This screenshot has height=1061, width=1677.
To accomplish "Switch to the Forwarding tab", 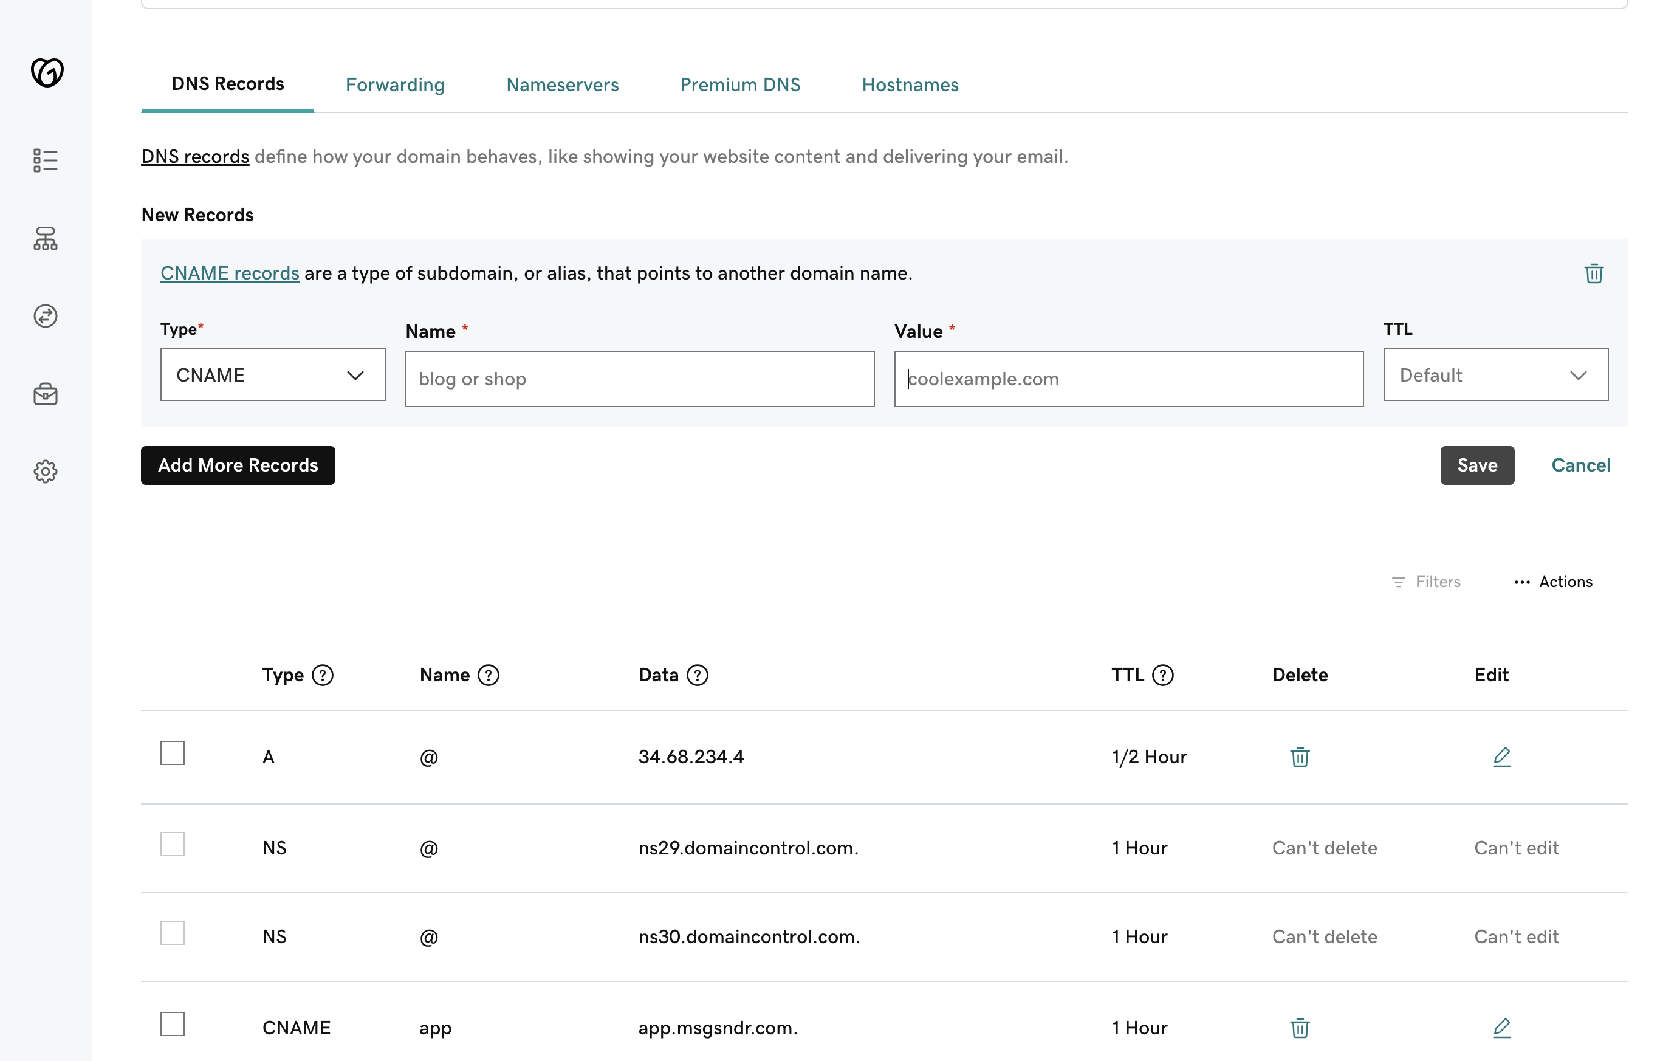I will point(395,85).
